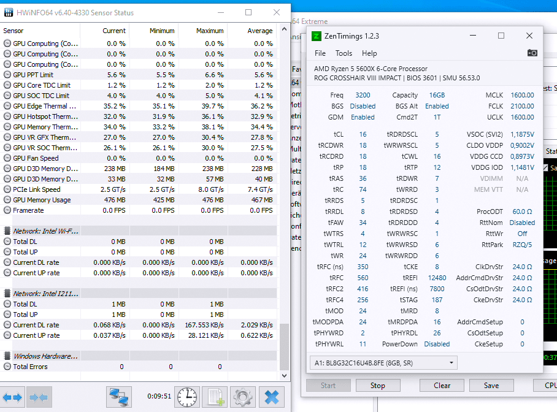Click the sensor icon beside GPU PPT Limit
The height and width of the screenshot is (412, 557).
[7, 75]
